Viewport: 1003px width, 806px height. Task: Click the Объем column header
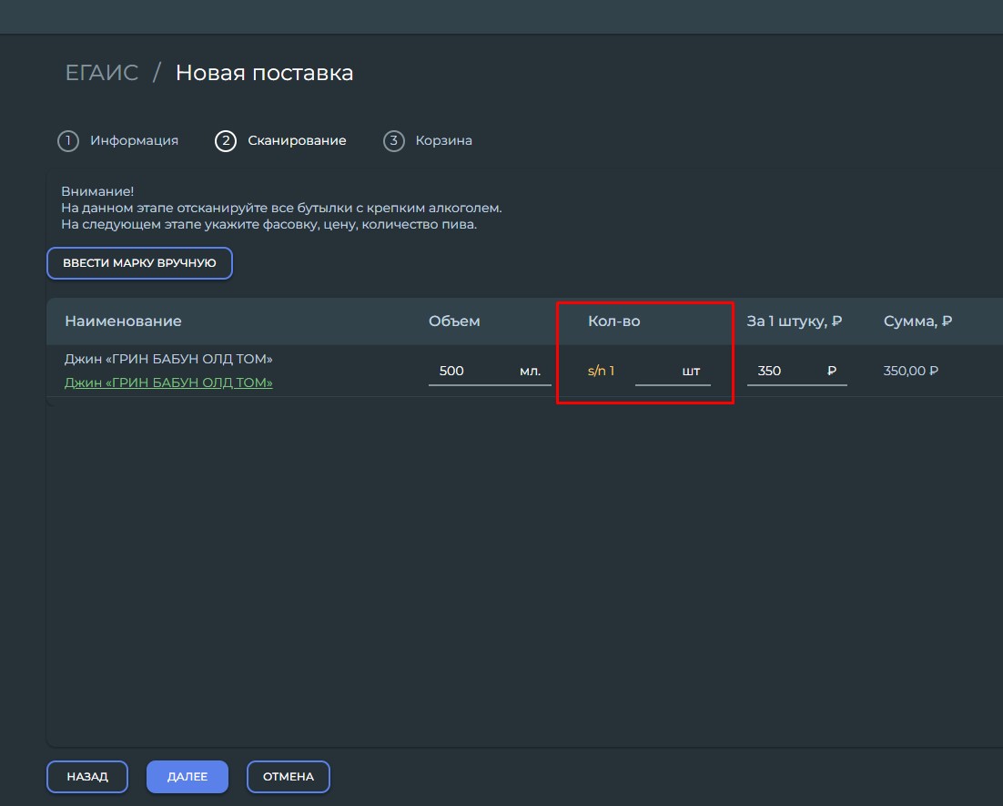[x=454, y=321]
